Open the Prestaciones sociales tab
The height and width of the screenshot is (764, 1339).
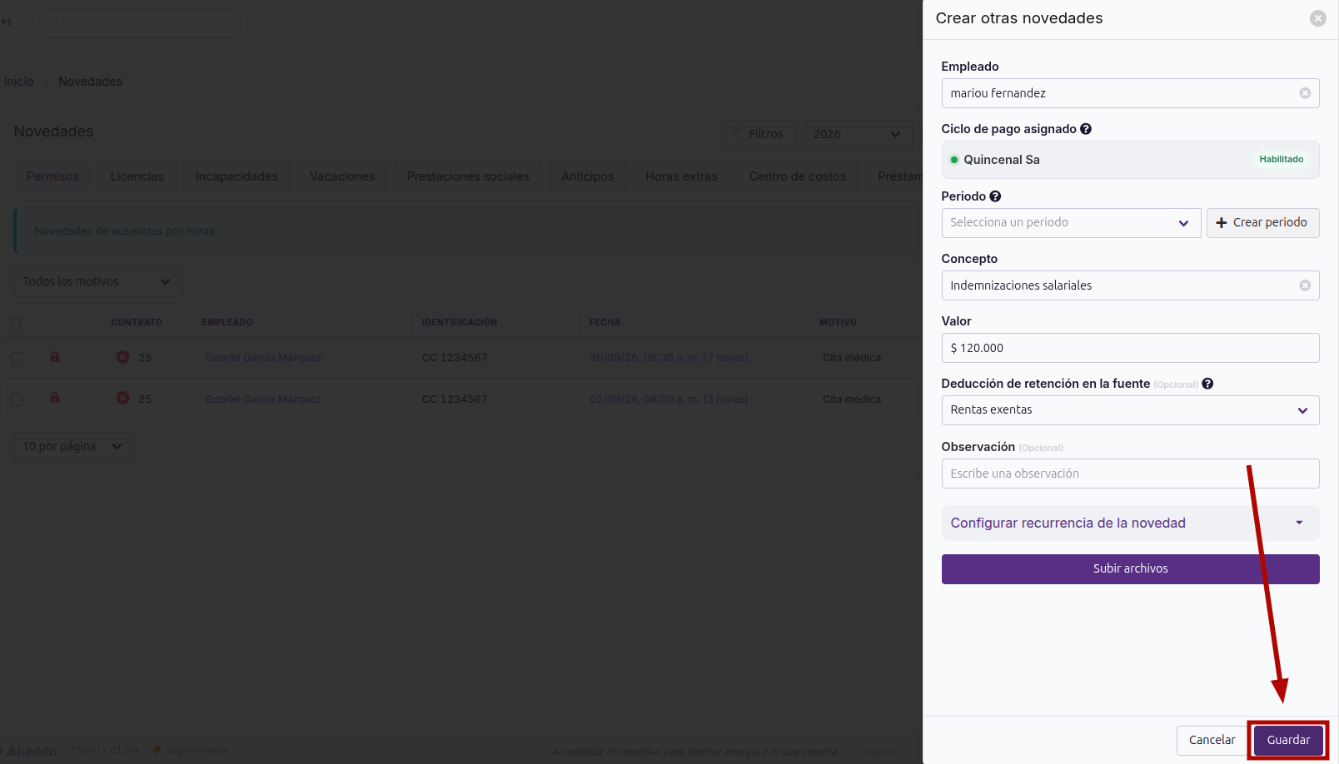[x=468, y=176]
